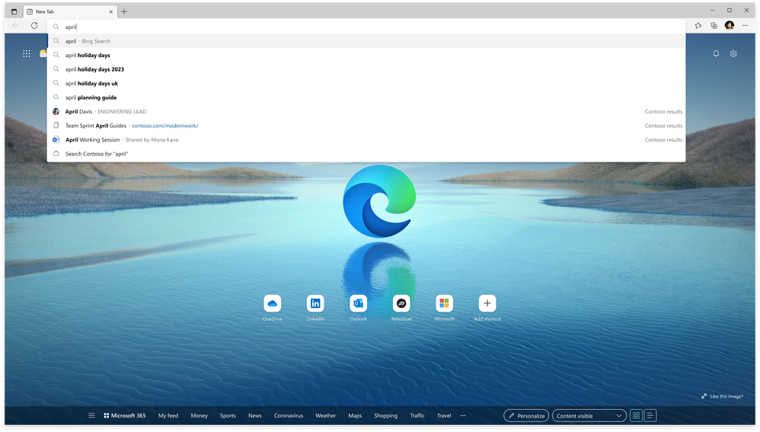
Task: Open a new tab with plus button
Action: coord(124,11)
